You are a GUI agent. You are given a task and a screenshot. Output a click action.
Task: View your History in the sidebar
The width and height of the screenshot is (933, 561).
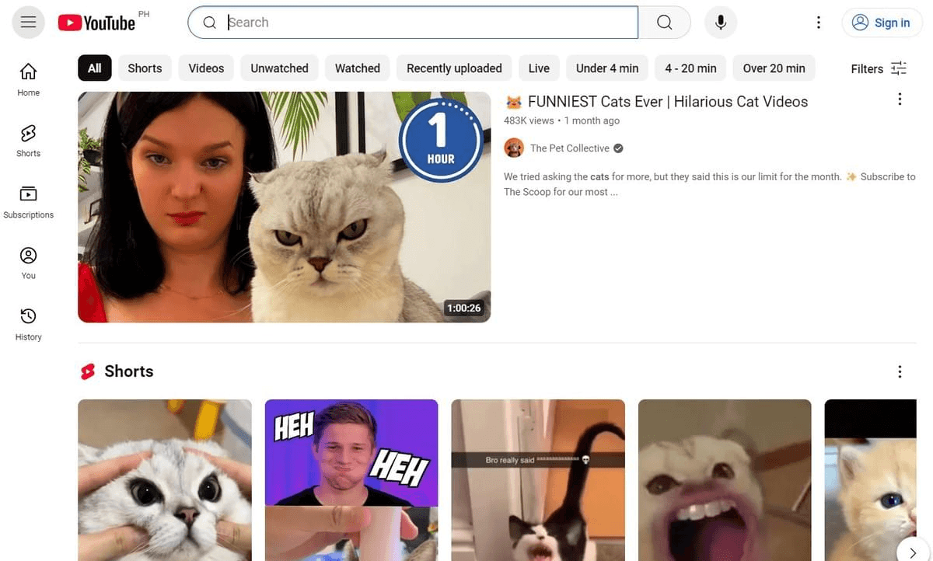tap(28, 323)
